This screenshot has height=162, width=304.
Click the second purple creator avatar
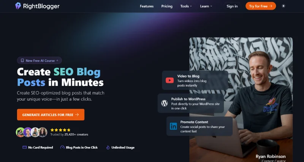point(27,132)
